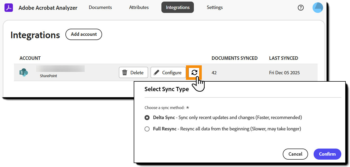Open the Help question mark icon
The height and width of the screenshot is (167, 350).
point(301,7)
